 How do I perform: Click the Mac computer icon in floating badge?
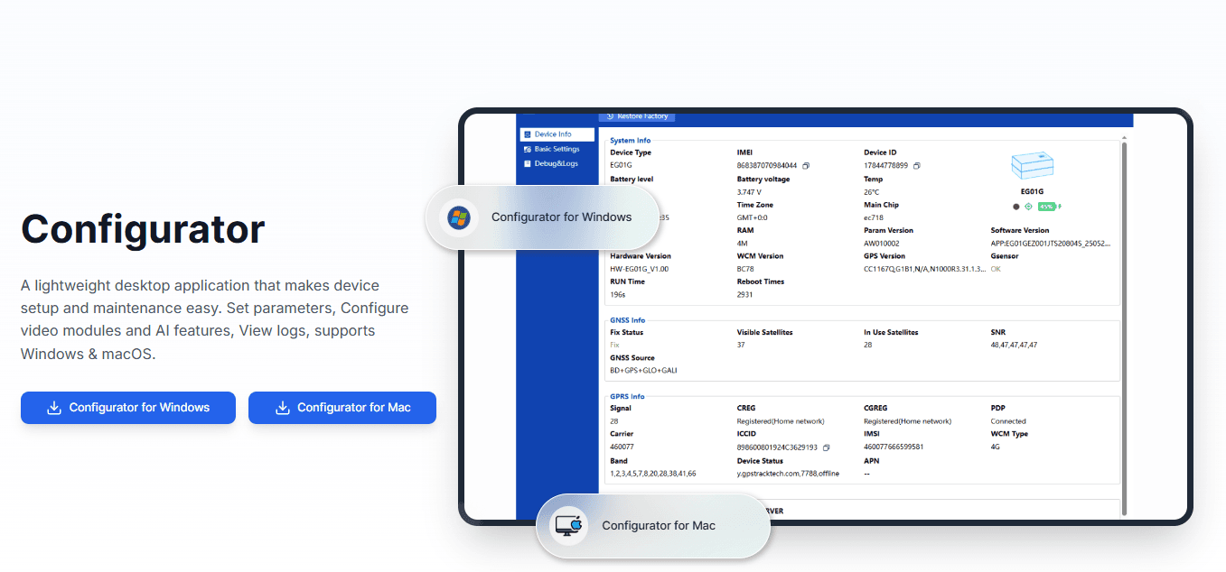568,526
